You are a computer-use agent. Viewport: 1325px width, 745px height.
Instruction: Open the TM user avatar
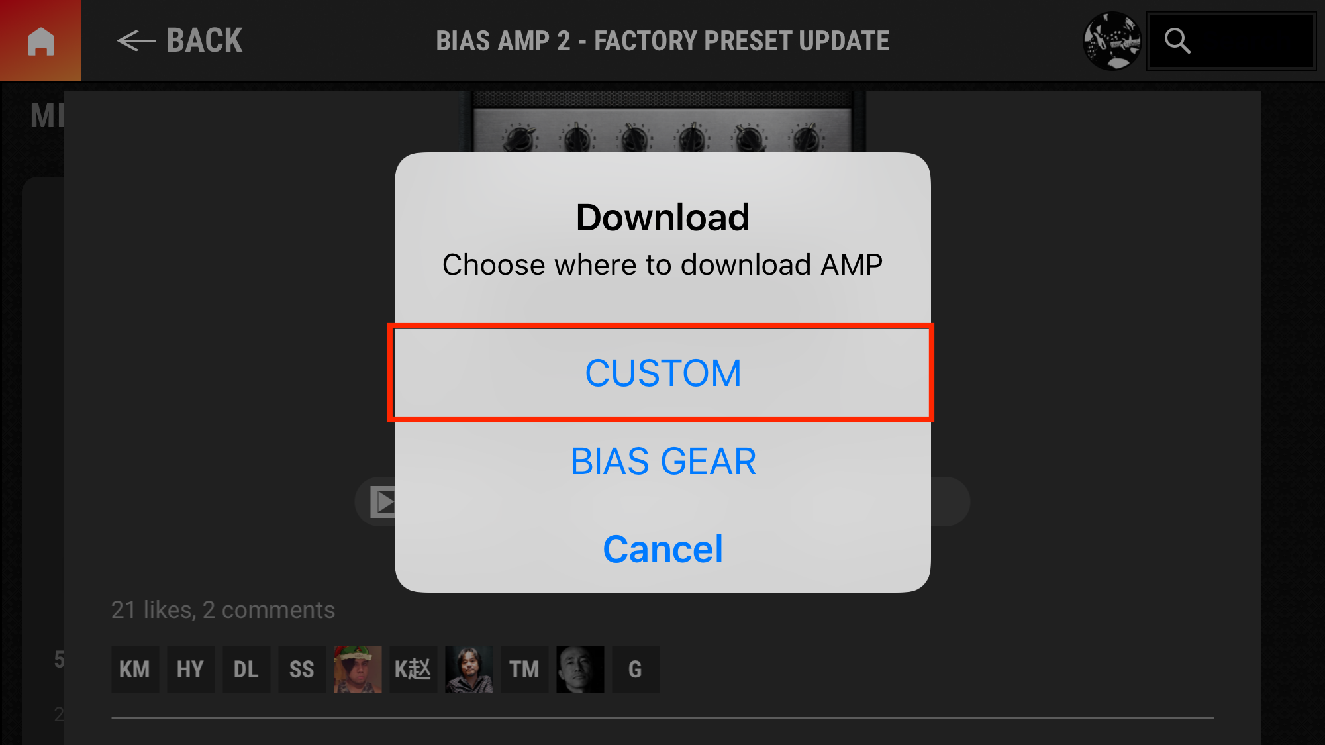pos(524,670)
